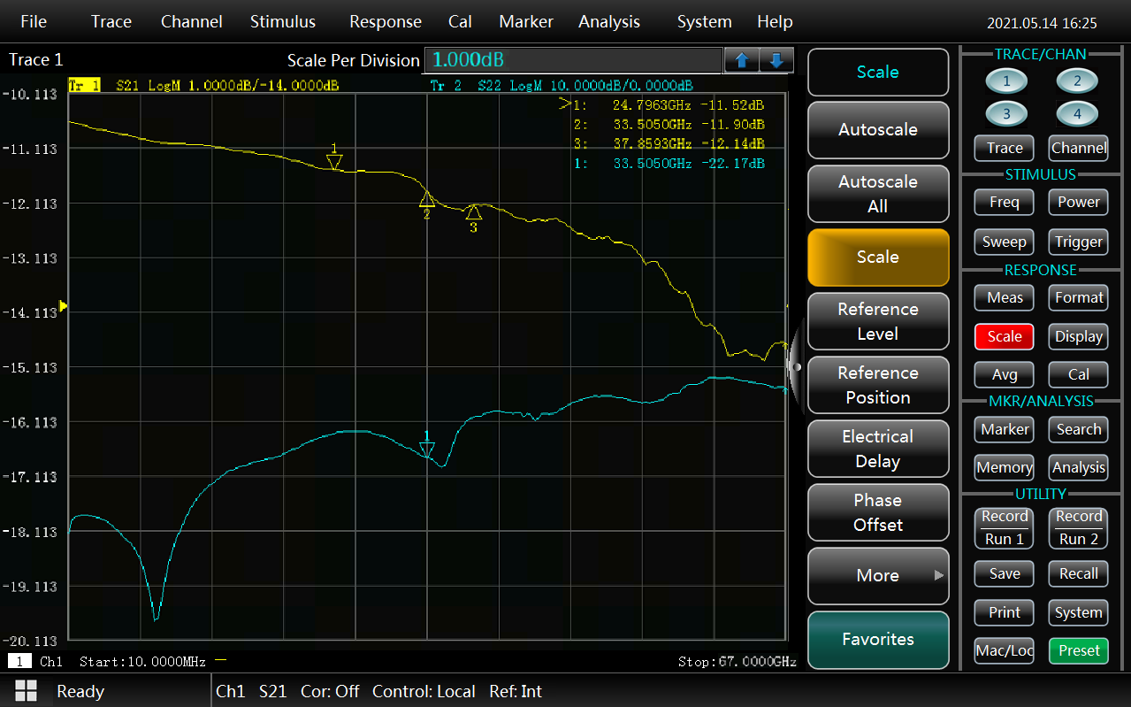Collapse the side panel handle knob
Viewport: 1131px width, 707px height.
point(796,365)
